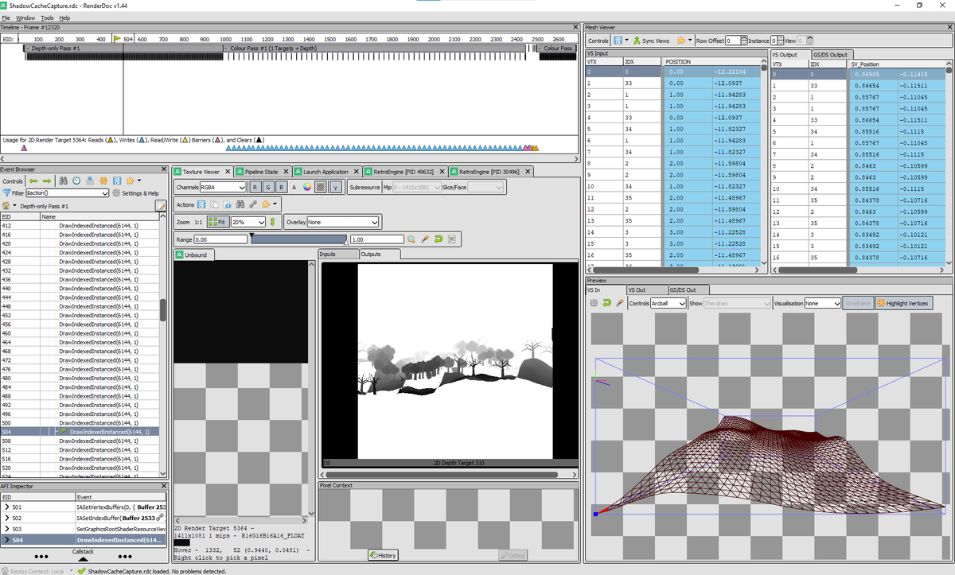Toggle the R channel button
Viewport: 955px width, 575px height.
tap(255, 187)
